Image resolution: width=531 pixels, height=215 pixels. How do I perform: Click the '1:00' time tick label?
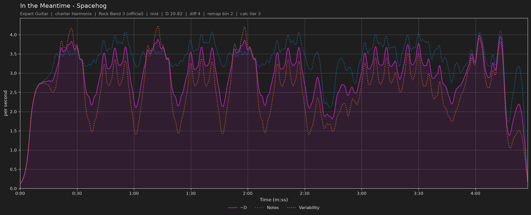134,194
